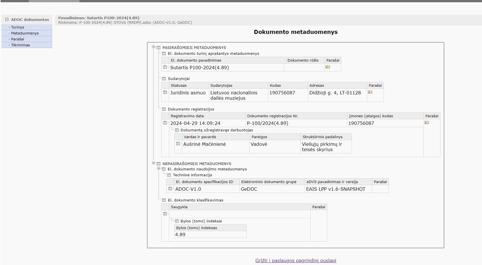Viewport: 482px width, 265px height.
Task: Click Grįžti į paslaugos pagrindinį puslapį link
Action: 296,260
